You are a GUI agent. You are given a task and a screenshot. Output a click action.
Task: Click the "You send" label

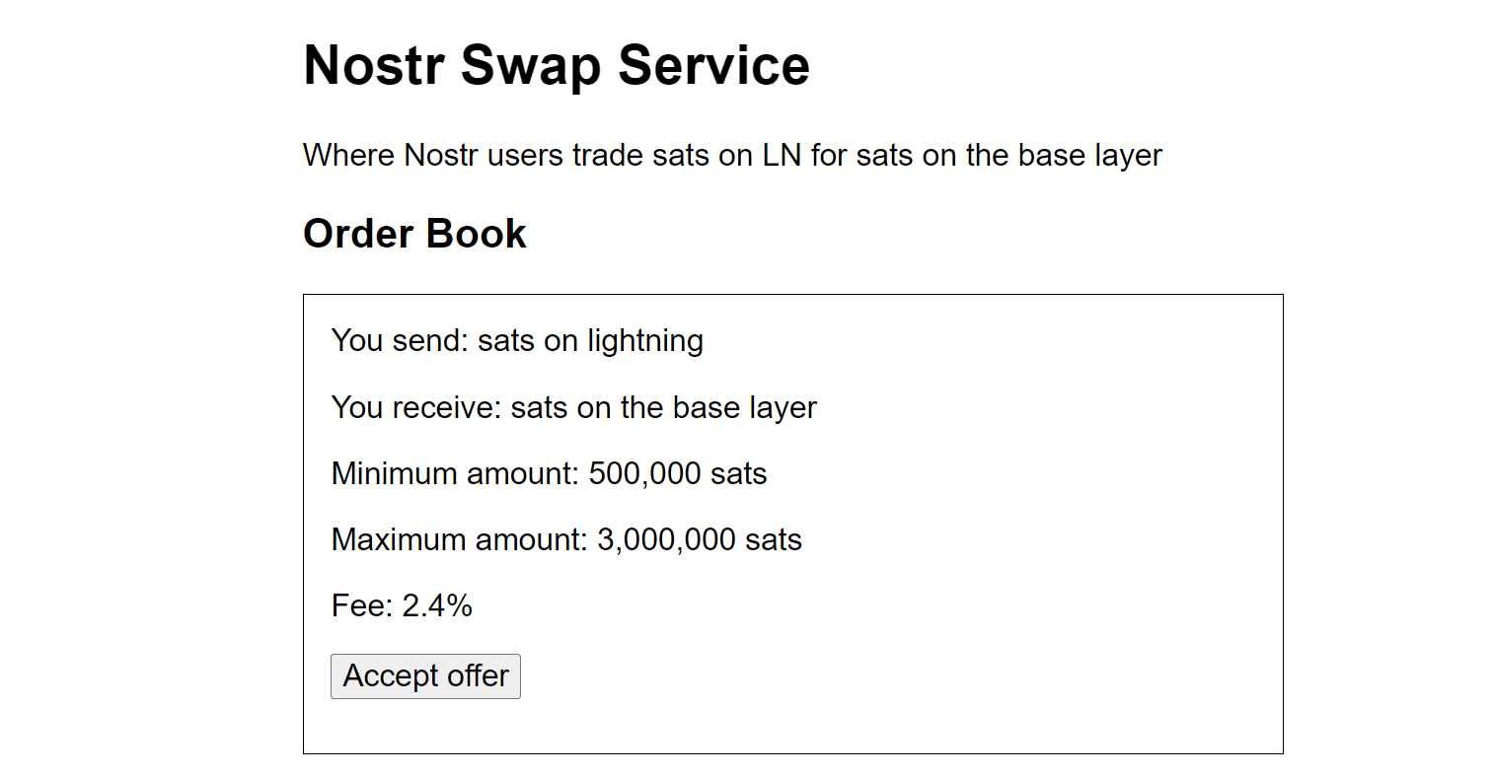(x=400, y=341)
